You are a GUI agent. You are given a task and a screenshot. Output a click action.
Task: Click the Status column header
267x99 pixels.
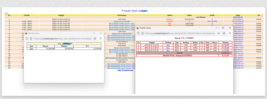169,15
